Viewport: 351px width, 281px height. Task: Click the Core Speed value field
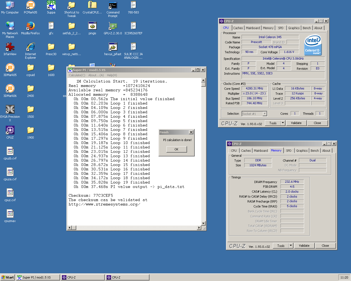pos(254,88)
